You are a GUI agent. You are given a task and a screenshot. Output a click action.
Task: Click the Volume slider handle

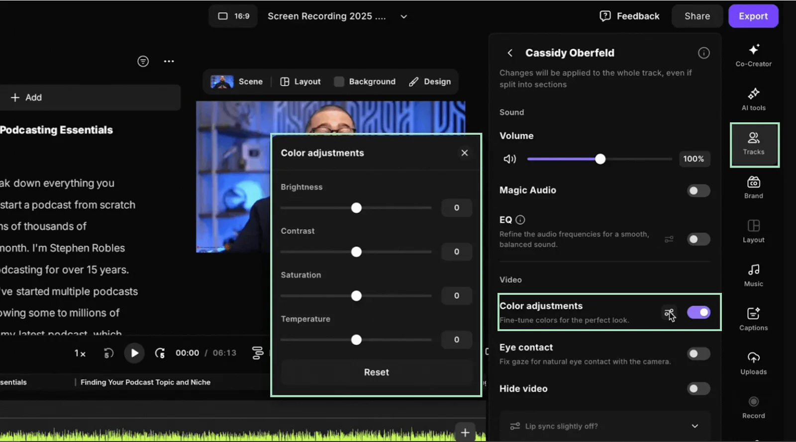600,159
